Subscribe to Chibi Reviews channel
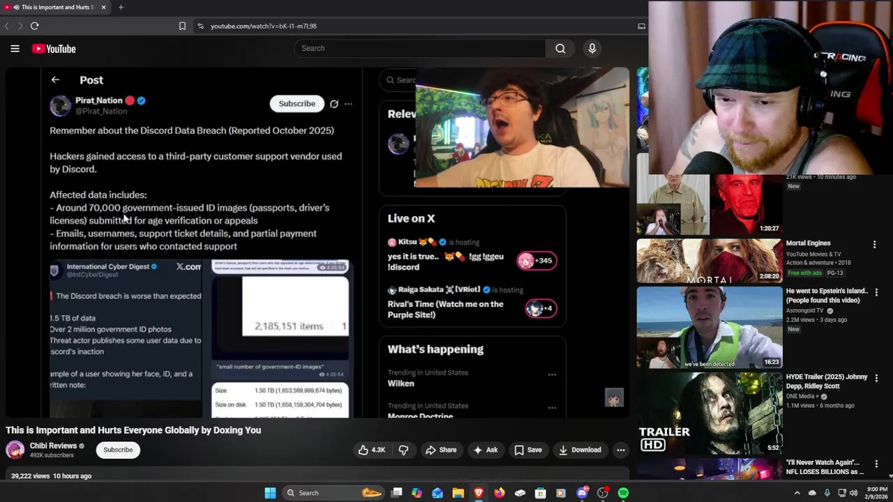This screenshot has width=893, height=502. 118,450
